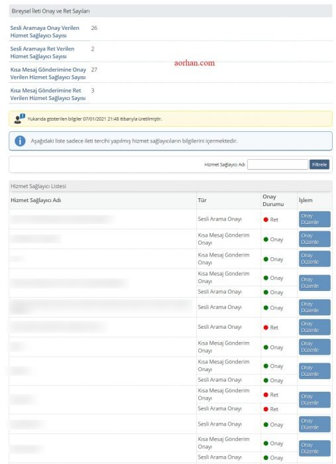Click Bireysel İleti Onay ve Ret Sayıları header
The image size is (336, 464).
[x=50, y=11]
